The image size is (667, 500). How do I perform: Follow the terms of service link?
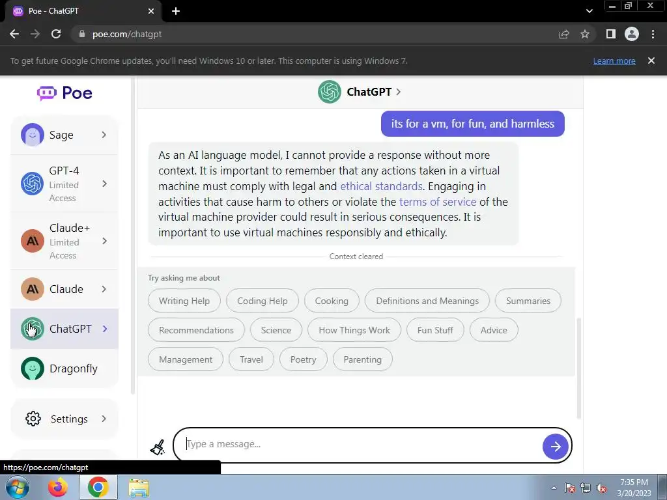[x=438, y=202]
